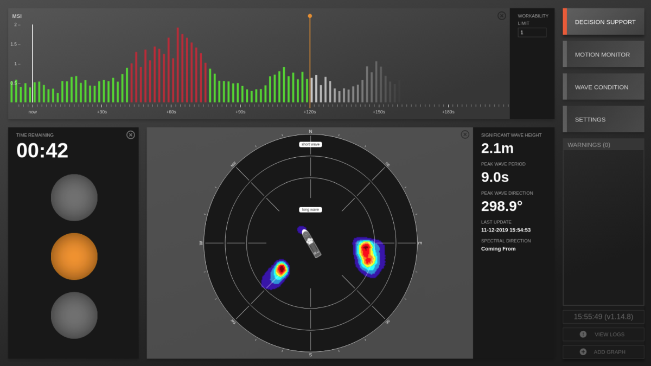
Task: Click the white 'now' line in graph
Action: pyautogui.click(x=33, y=65)
